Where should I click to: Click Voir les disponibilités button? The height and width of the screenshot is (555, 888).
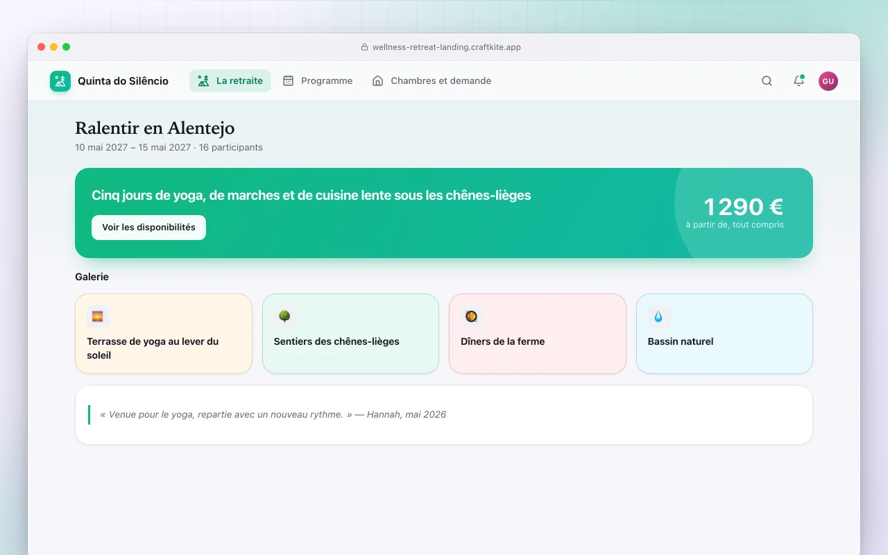pyautogui.click(x=148, y=228)
